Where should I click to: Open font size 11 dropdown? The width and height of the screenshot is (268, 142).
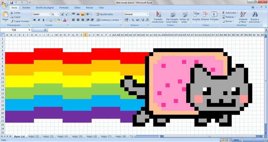58,14
